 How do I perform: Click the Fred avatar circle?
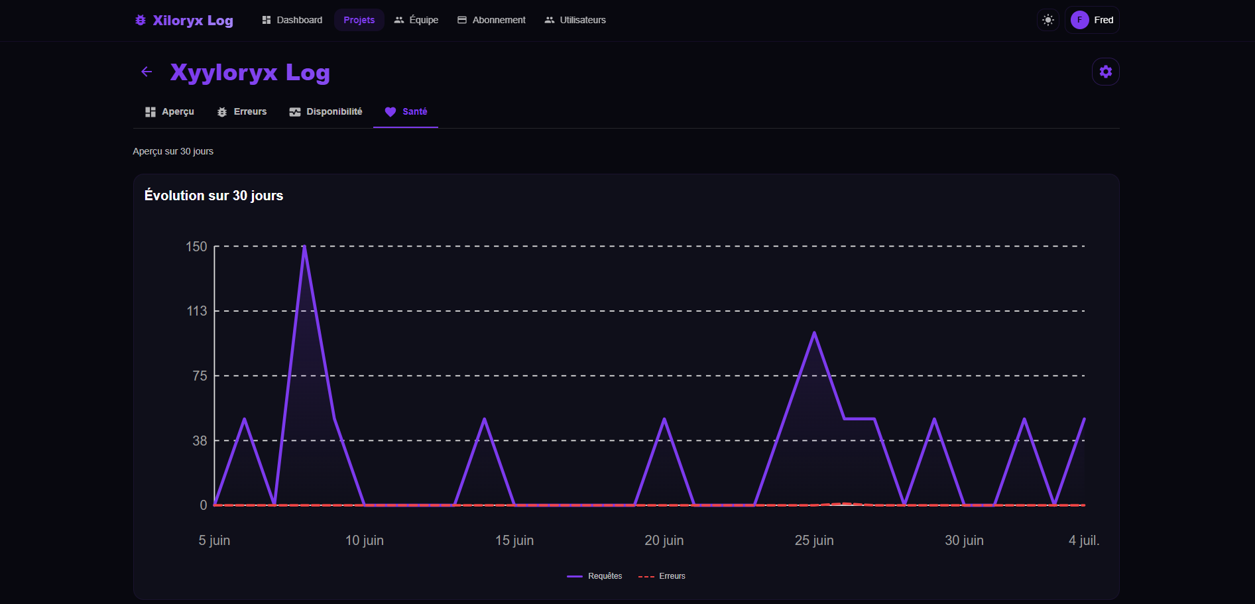pyautogui.click(x=1079, y=20)
